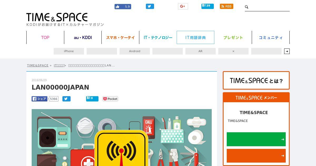Click the Facebook share count 5366
316x166 pixels.
click(x=53, y=99)
